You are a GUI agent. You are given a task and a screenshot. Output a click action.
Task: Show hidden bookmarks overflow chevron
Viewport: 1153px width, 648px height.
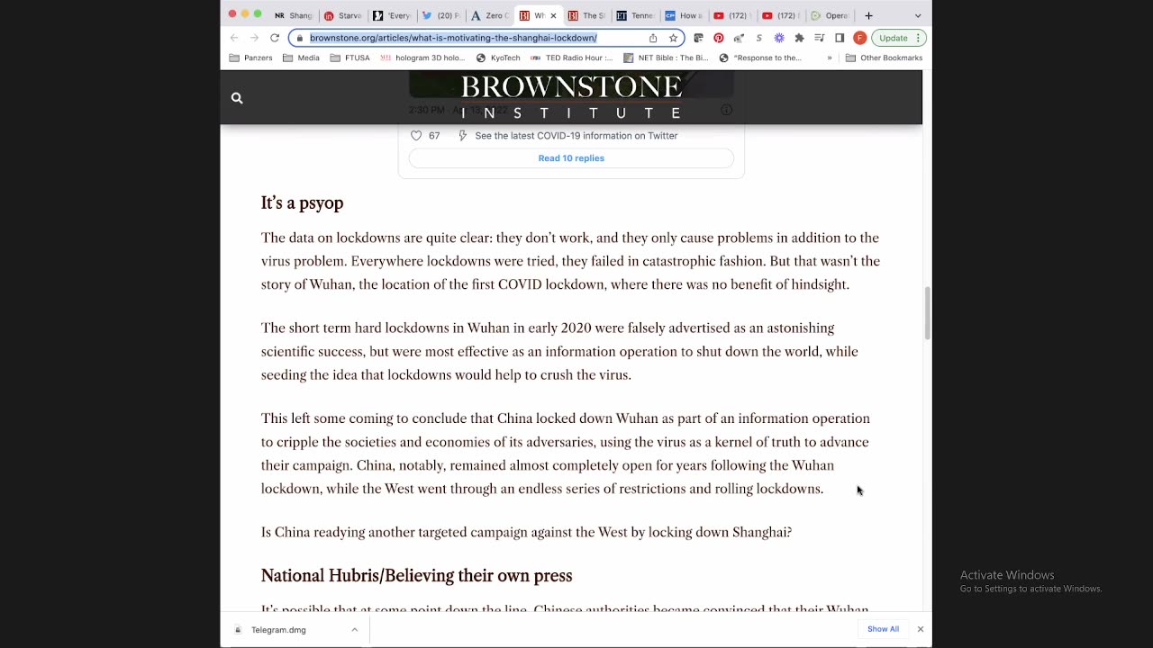(830, 58)
